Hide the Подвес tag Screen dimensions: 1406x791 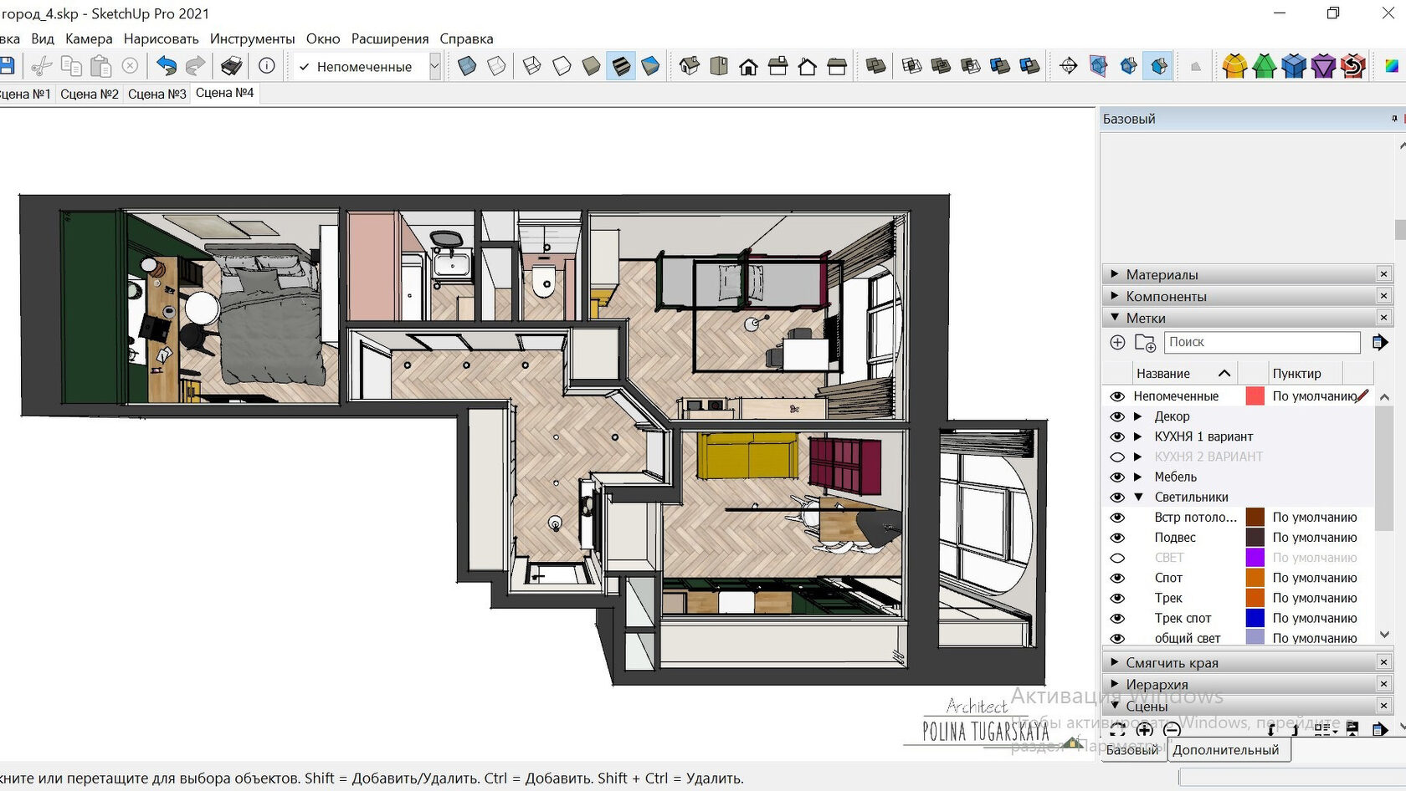1117,538
